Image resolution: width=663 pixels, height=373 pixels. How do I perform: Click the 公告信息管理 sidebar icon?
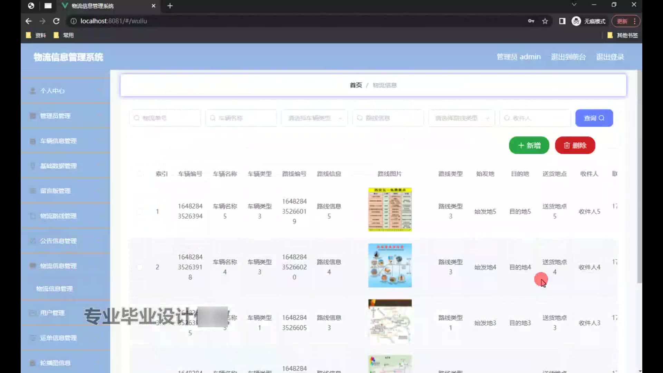[x=33, y=241]
